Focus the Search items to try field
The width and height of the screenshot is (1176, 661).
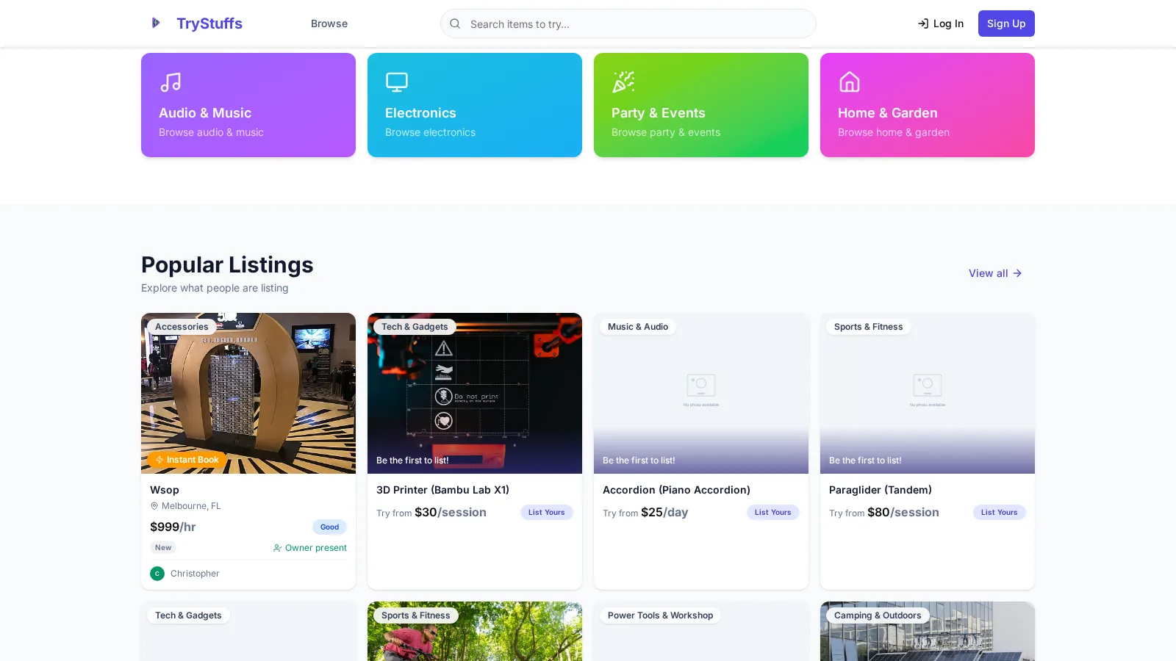pyautogui.click(x=628, y=24)
